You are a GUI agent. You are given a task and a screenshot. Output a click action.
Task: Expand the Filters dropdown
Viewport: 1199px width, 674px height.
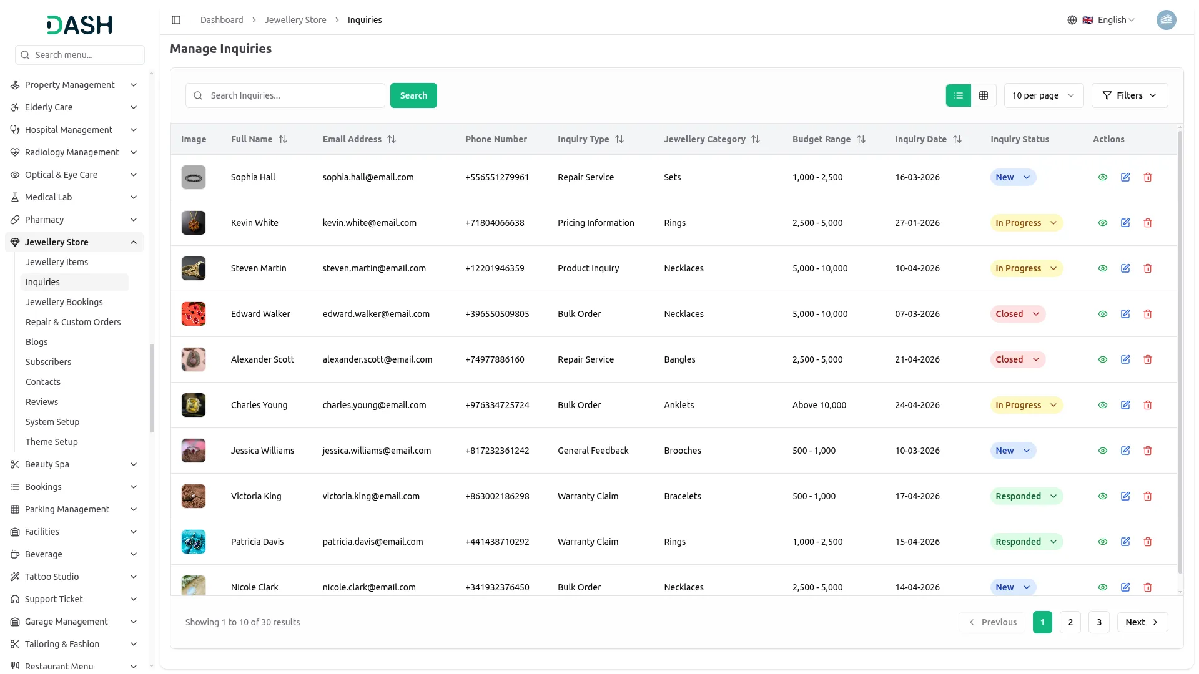pyautogui.click(x=1129, y=95)
